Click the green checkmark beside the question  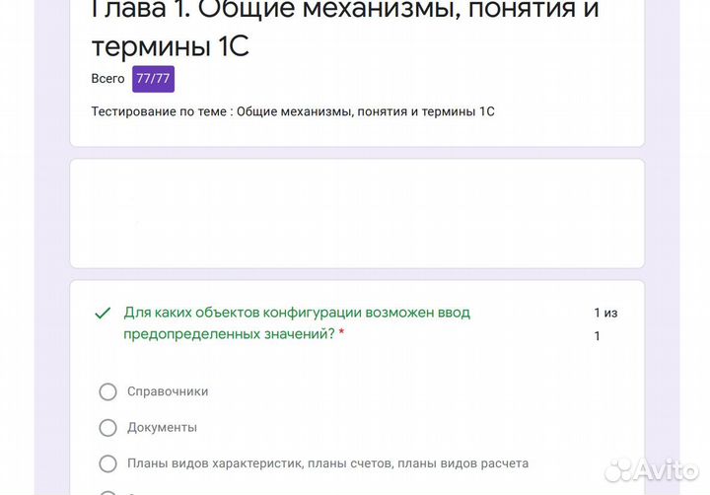tap(103, 313)
